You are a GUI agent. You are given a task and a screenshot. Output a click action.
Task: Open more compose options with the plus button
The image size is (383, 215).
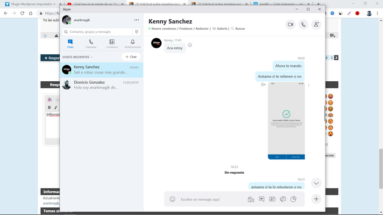(316, 199)
